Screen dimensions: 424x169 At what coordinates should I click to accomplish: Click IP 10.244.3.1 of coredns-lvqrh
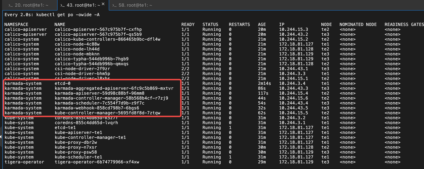[x=292, y=123]
